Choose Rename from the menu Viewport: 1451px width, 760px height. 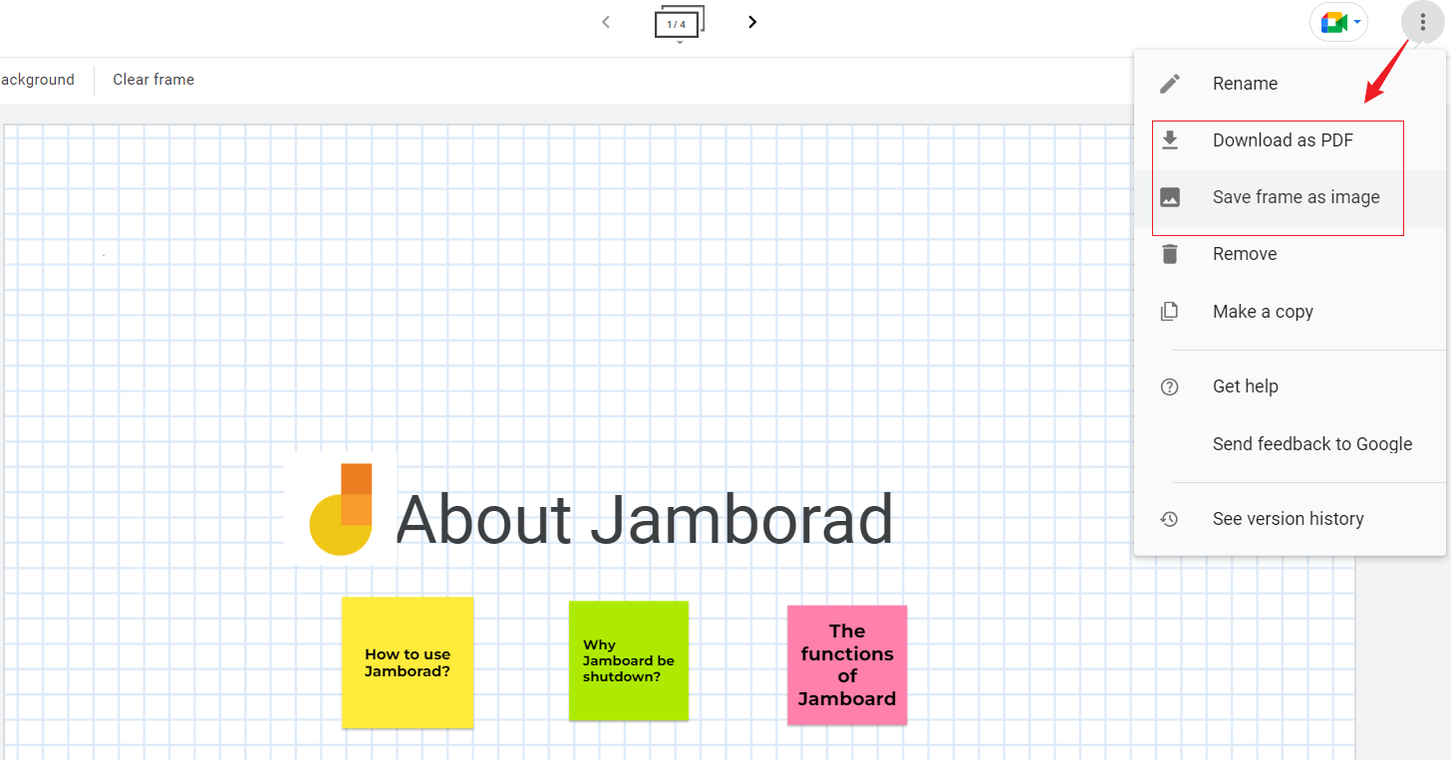click(x=1290, y=84)
